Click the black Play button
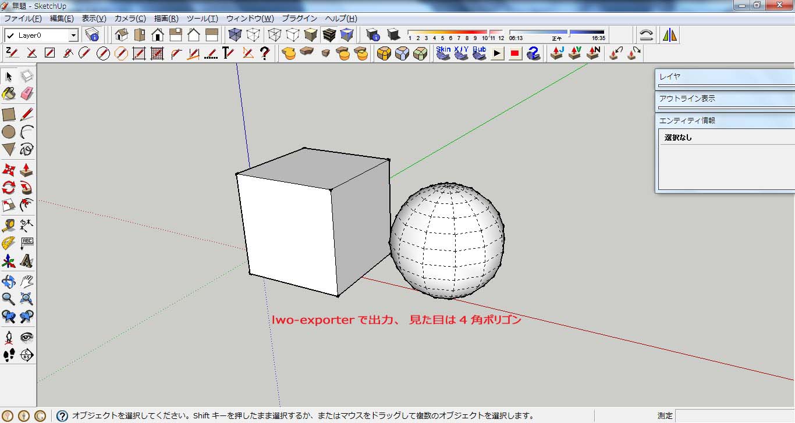The height and width of the screenshot is (423, 795). (x=497, y=53)
